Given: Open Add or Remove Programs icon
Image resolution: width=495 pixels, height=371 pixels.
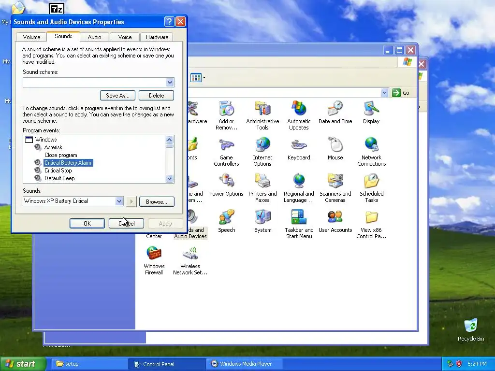Looking at the screenshot, I should coord(226,115).
